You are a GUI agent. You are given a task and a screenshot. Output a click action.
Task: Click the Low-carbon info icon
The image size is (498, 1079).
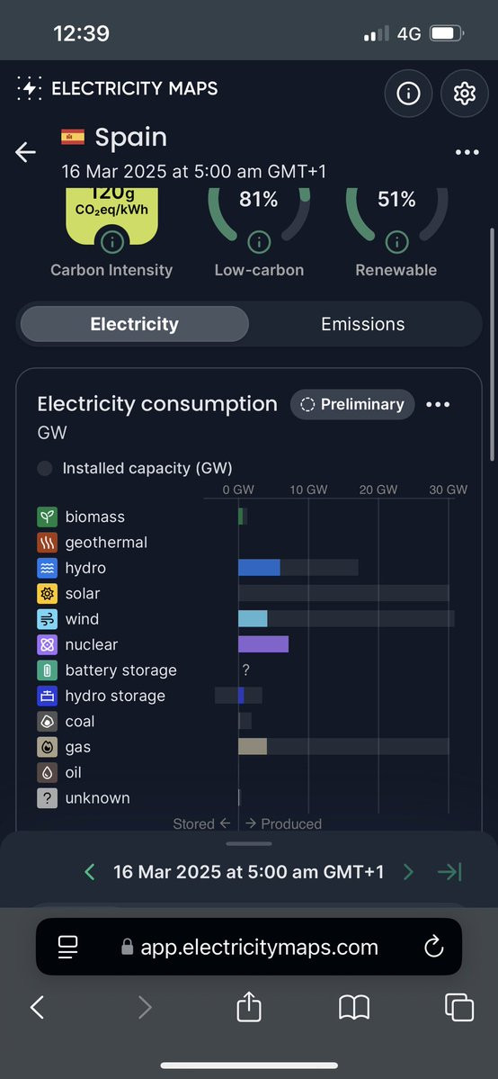259,241
